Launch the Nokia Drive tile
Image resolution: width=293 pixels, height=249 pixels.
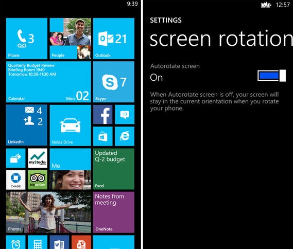(70, 125)
